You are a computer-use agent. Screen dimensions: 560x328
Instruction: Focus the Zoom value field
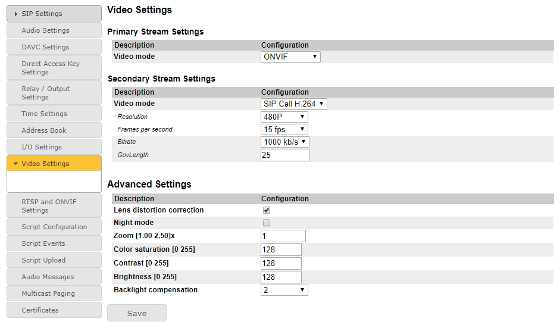point(283,236)
